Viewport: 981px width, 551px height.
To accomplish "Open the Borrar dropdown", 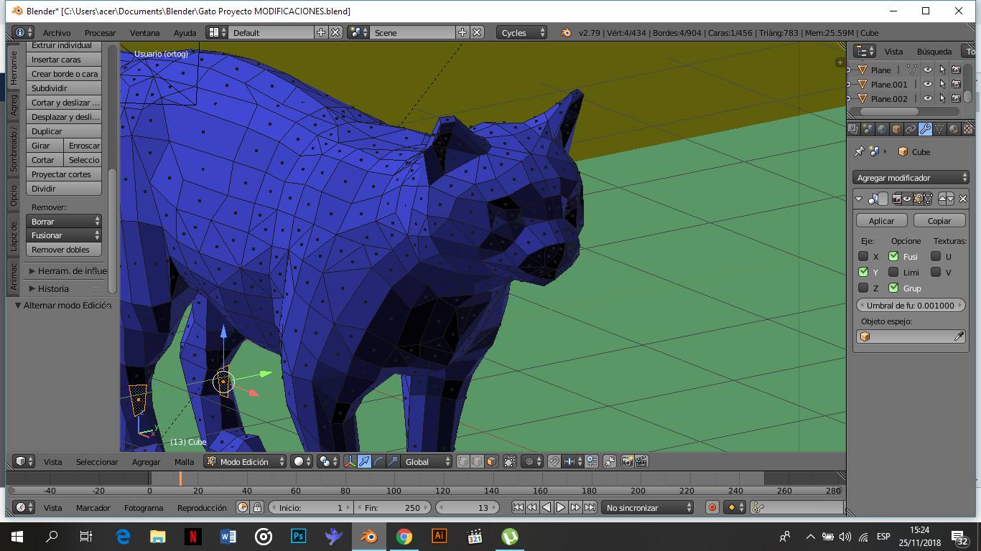I will [x=64, y=221].
